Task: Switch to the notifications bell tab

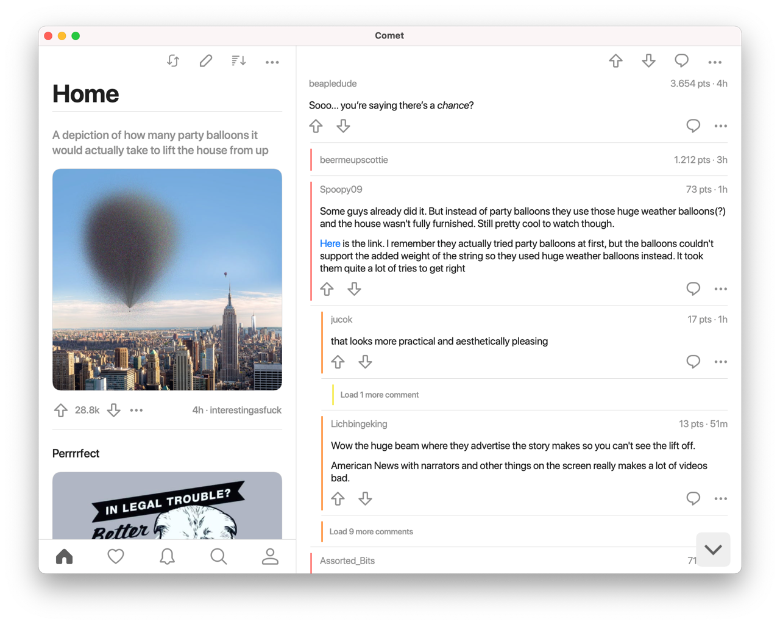Action: click(x=167, y=556)
